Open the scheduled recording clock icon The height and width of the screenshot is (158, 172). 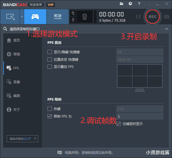point(130,4)
